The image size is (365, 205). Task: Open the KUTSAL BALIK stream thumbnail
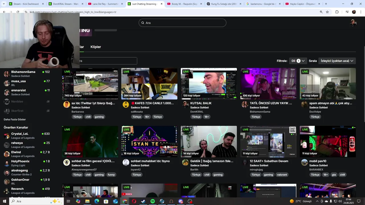click(209, 84)
